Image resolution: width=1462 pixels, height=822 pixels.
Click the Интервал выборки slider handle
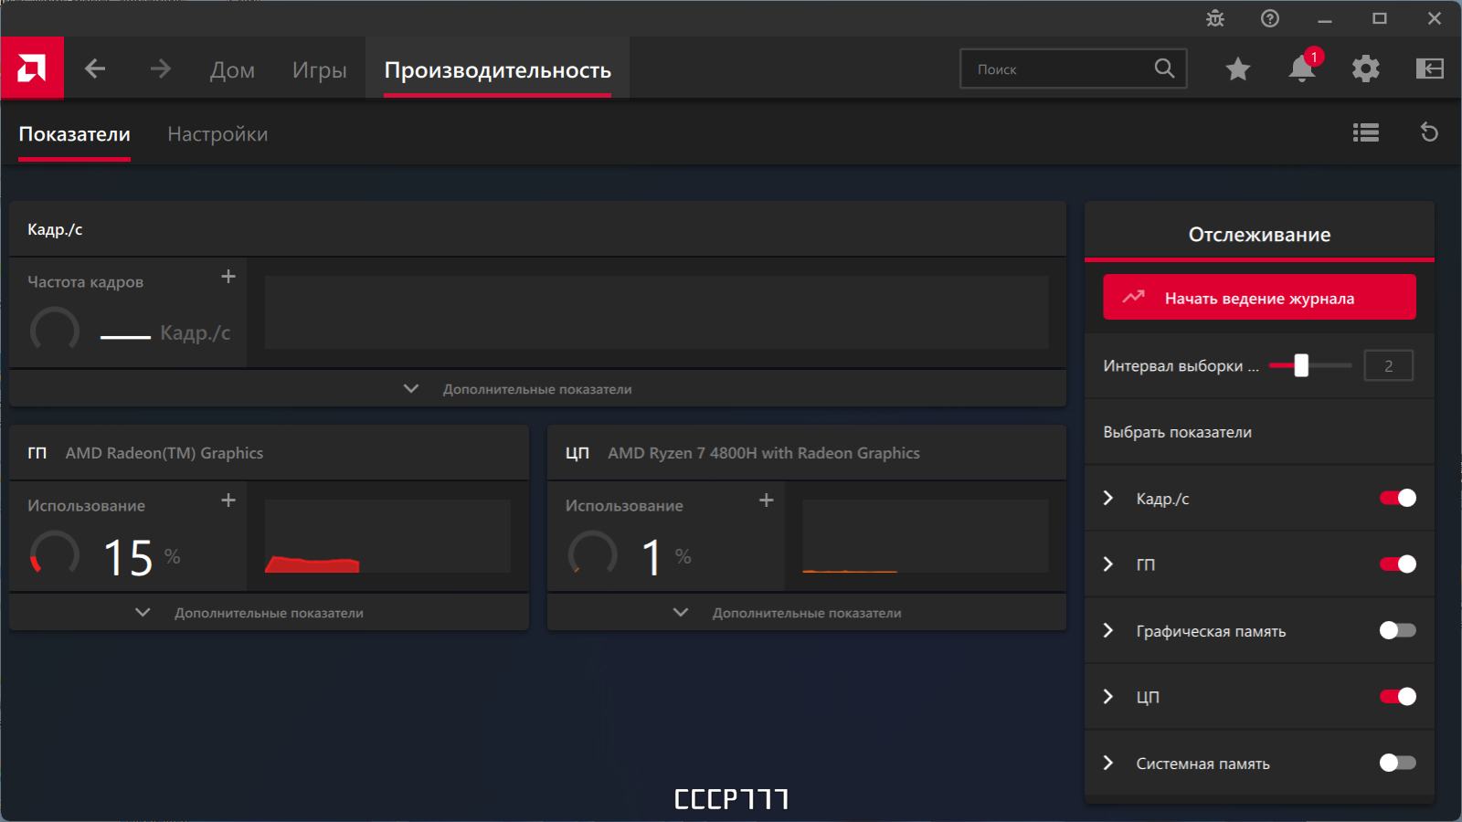click(x=1301, y=365)
